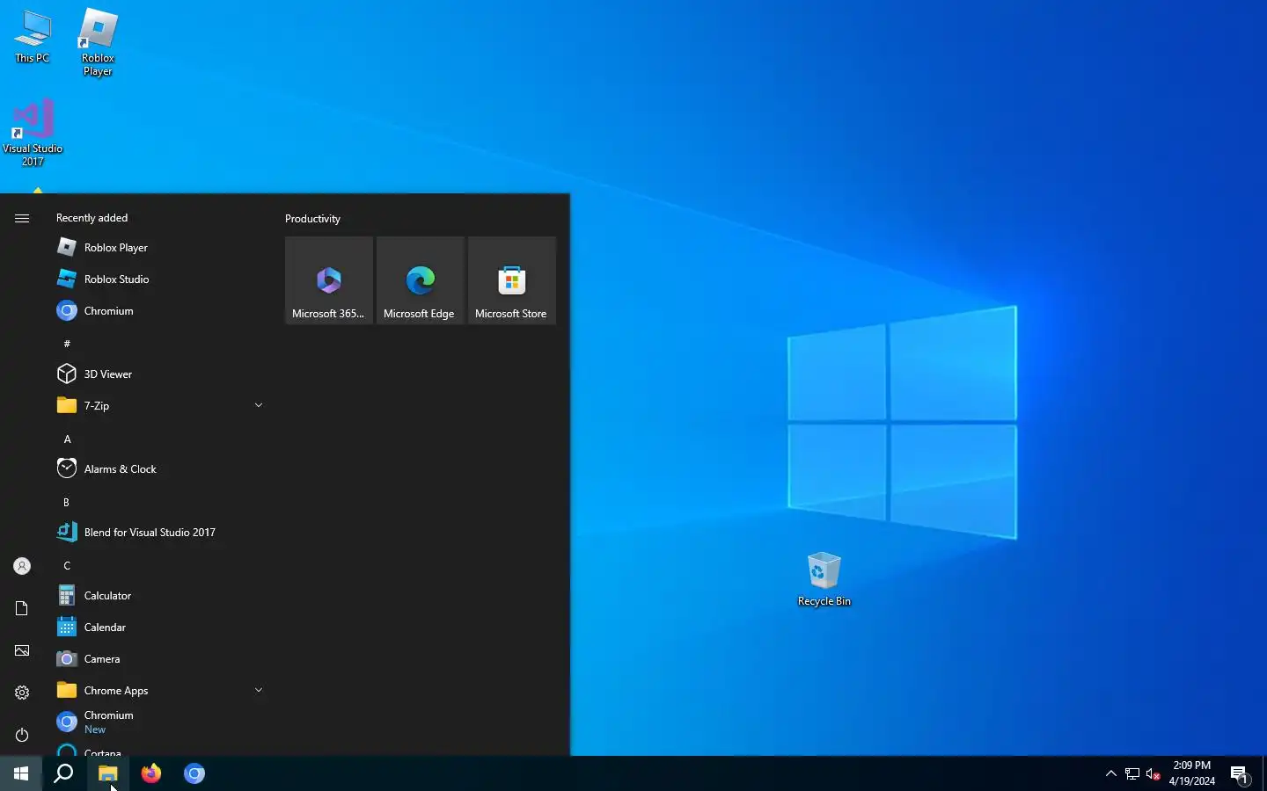
Task: Open the Camera app
Action: (158, 659)
